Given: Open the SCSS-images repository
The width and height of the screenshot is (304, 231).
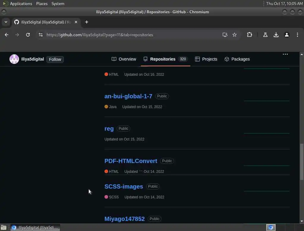Looking at the screenshot, I should click(x=124, y=186).
